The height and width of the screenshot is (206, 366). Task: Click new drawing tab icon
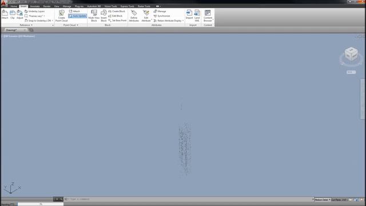tap(31, 30)
